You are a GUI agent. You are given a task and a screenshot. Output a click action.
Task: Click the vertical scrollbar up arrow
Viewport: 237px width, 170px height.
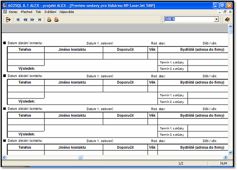coord(231,27)
